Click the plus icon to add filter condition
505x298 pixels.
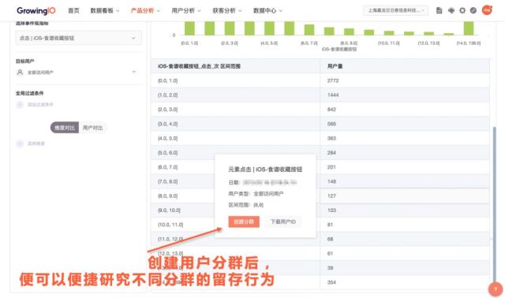pyautogui.click(x=20, y=105)
